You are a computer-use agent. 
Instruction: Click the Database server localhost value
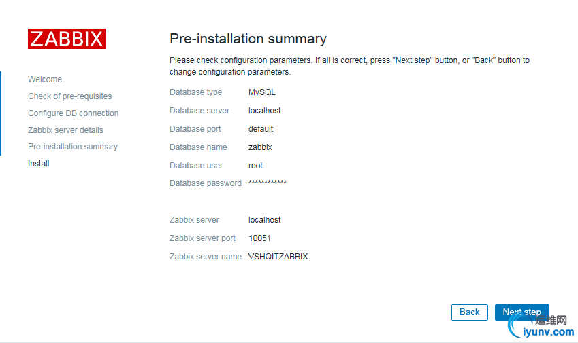264,111
